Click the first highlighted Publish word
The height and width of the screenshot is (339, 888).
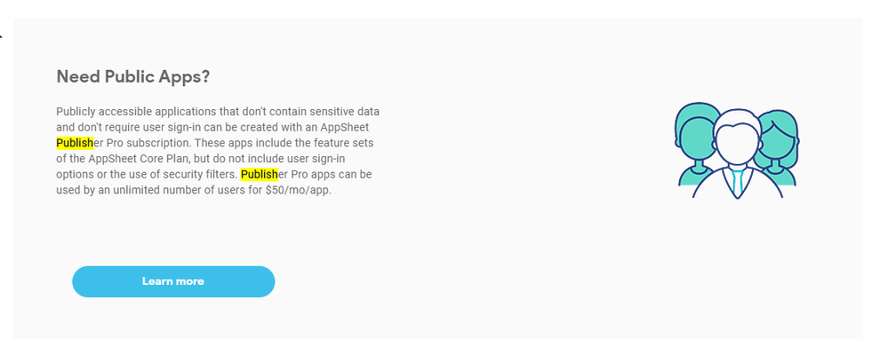pyautogui.click(x=75, y=142)
